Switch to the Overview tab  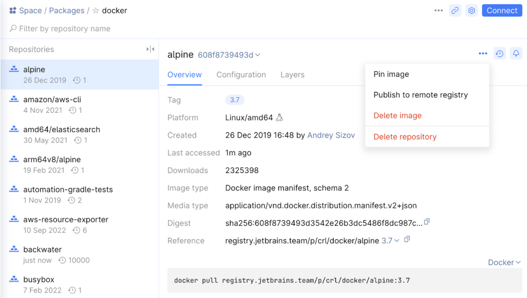pyautogui.click(x=184, y=75)
